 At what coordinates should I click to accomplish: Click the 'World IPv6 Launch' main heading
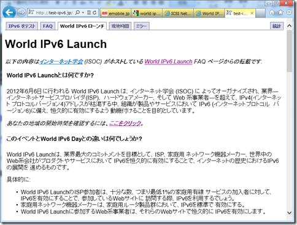point(56,44)
